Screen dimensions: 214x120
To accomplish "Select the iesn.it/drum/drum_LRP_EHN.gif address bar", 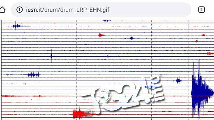I will (101, 10).
